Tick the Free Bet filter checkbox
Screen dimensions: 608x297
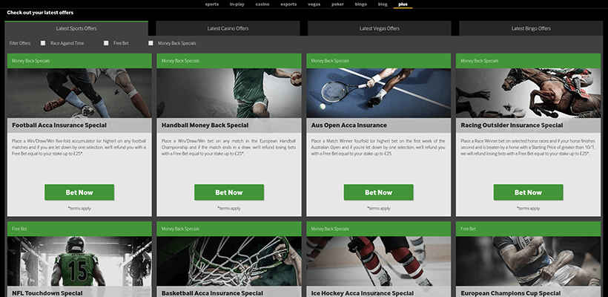point(106,43)
